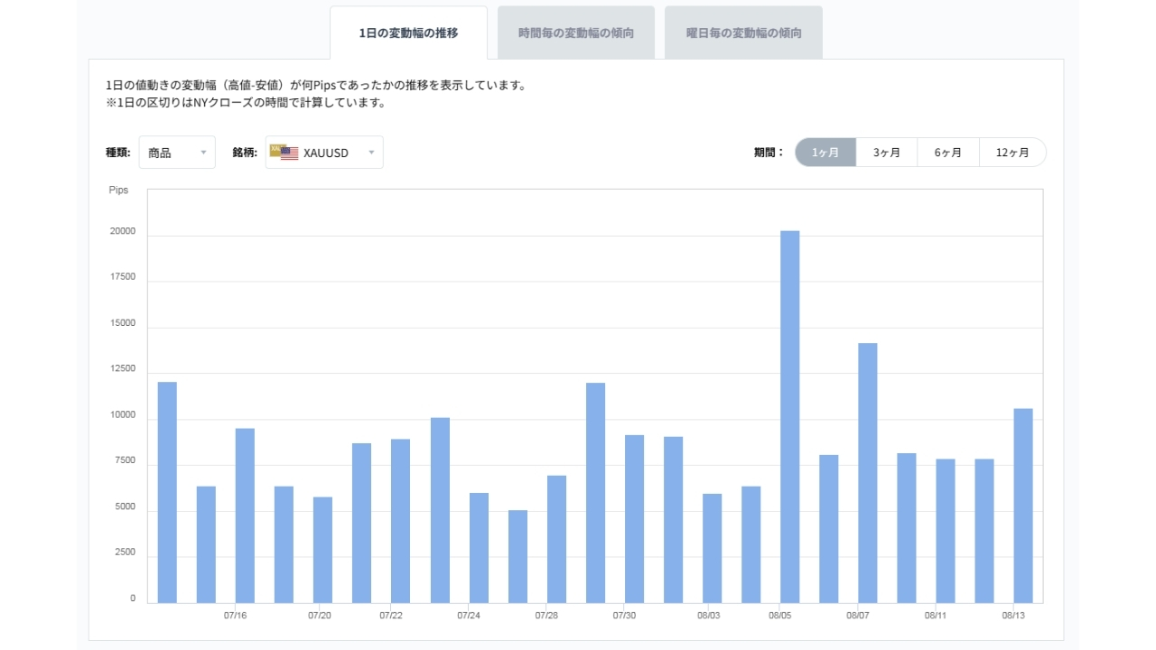Click the bar above 07/16

pos(245,515)
